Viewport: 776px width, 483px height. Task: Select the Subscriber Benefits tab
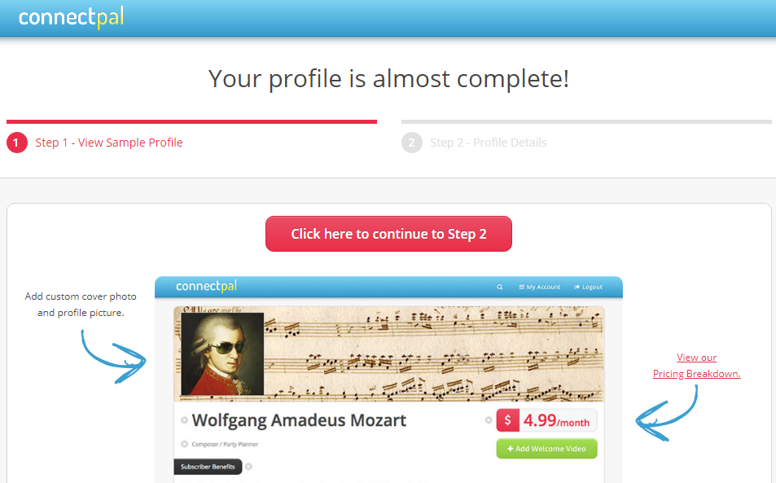[x=208, y=467]
